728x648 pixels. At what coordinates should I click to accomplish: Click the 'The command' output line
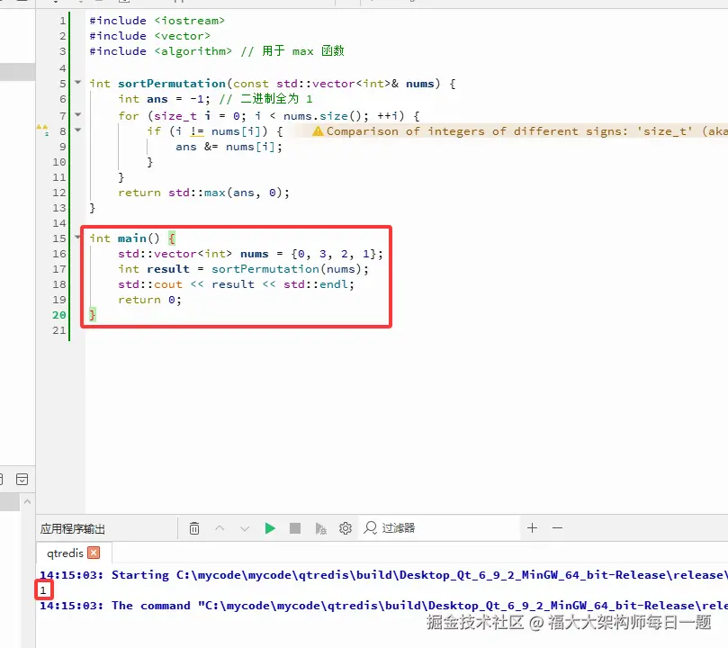pyautogui.click(x=383, y=606)
